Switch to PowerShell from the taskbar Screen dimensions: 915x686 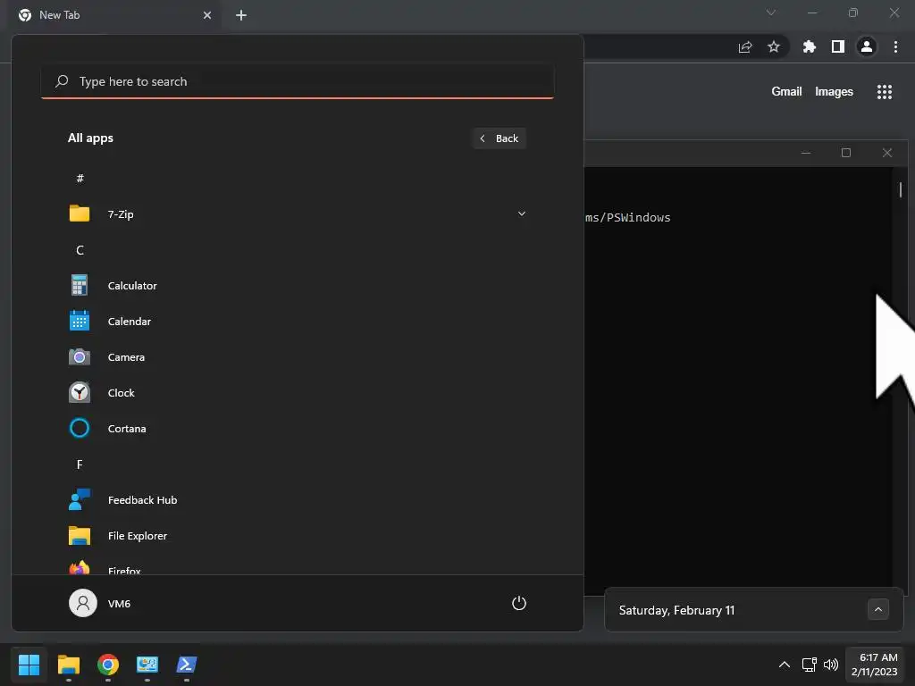pyautogui.click(x=187, y=665)
